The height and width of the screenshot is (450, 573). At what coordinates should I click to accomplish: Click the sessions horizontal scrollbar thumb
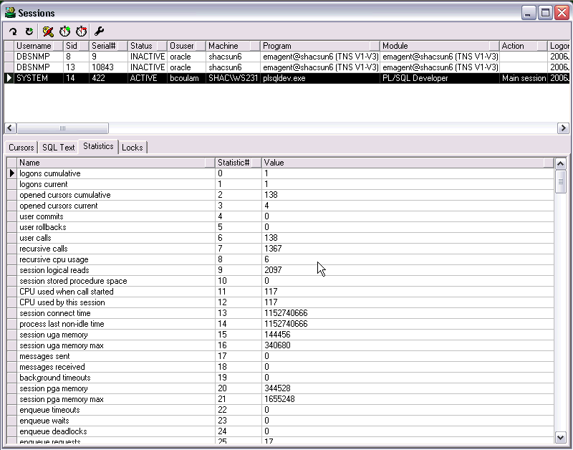(62, 128)
